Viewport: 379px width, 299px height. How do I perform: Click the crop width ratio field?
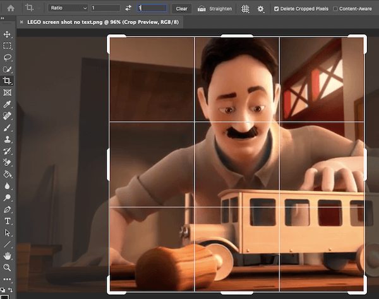[105, 8]
